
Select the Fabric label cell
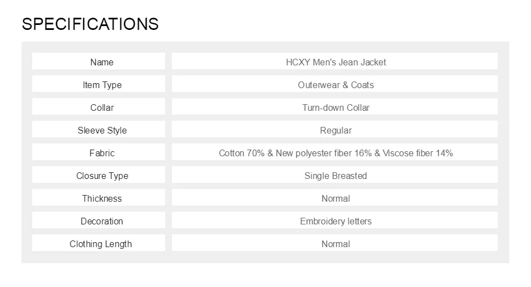click(x=99, y=152)
